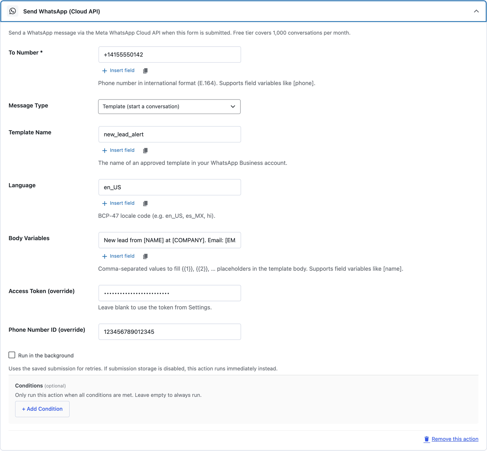The width and height of the screenshot is (487, 451).
Task: Click copy icon below Template Name field
Action: (x=145, y=150)
